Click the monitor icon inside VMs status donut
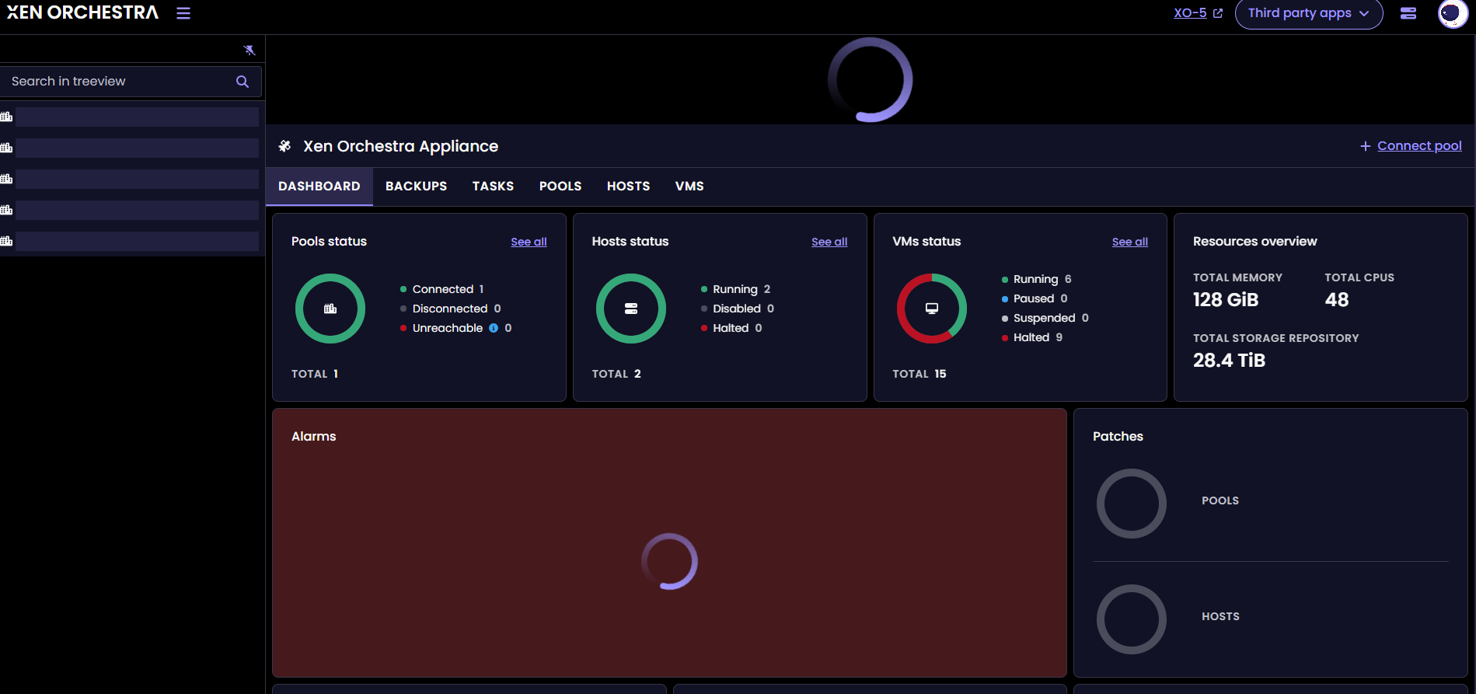Screen dimensions: 1476x694 pyautogui.click(x=932, y=309)
